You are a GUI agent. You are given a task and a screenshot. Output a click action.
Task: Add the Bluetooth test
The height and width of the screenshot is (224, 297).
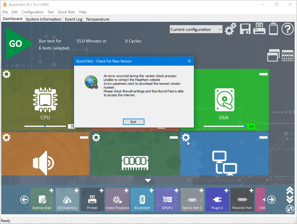[151, 190]
